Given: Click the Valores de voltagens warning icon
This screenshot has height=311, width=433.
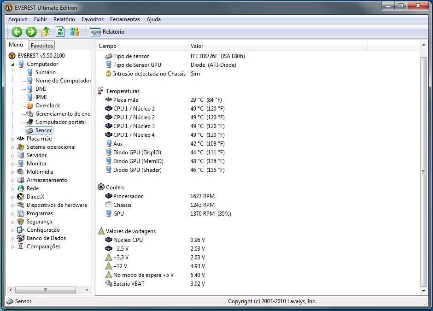Looking at the screenshot, I should [x=101, y=231].
